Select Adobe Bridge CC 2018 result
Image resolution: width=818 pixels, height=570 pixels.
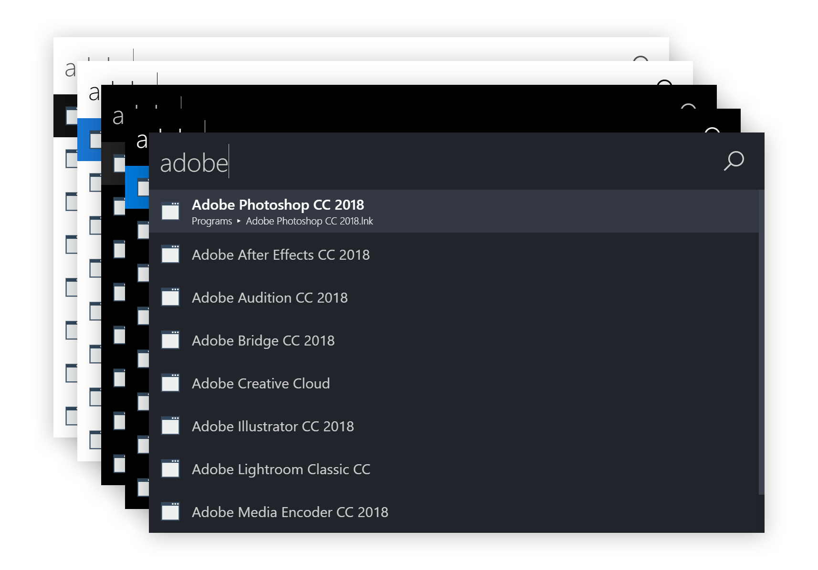point(454,340)
